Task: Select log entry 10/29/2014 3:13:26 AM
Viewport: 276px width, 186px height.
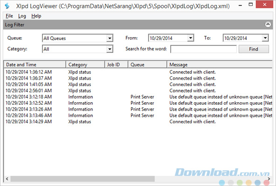Action: click(138, 109)
